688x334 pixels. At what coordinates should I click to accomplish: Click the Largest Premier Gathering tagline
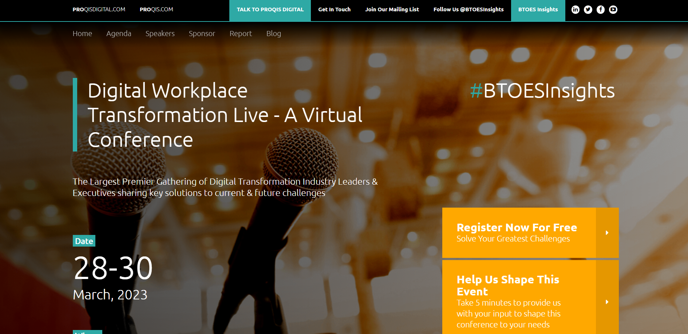tap(225, 187)
